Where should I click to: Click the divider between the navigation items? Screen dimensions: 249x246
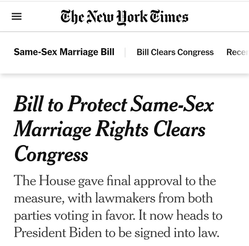click(125, 52)
